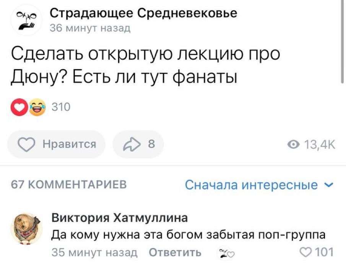The width and height of the screenshot is (346, 268).
Task: Click the vertical scrollbar on the right
Action: (342, 38)
